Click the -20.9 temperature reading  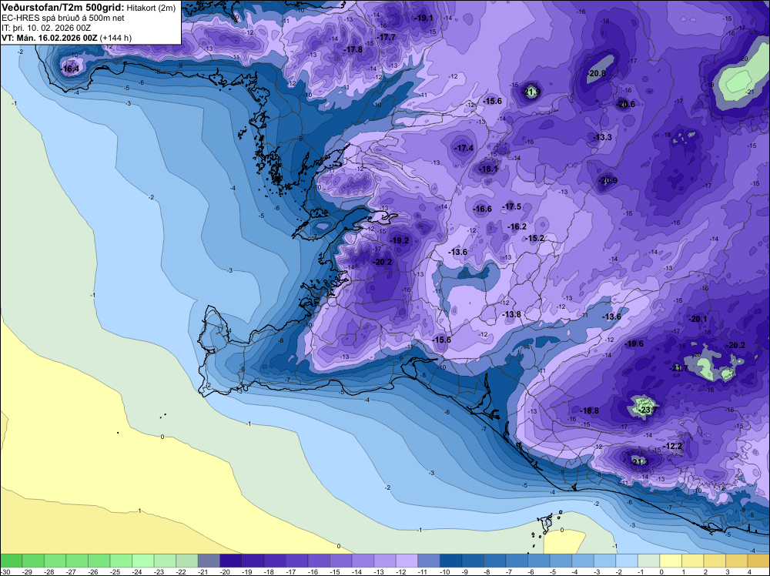point(608,181)
